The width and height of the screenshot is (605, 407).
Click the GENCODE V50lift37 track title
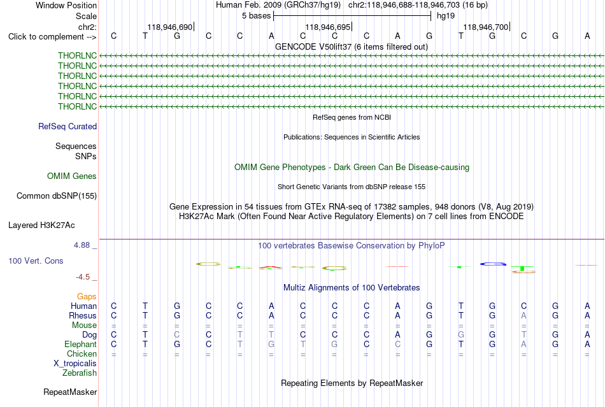tap(352, 47)
